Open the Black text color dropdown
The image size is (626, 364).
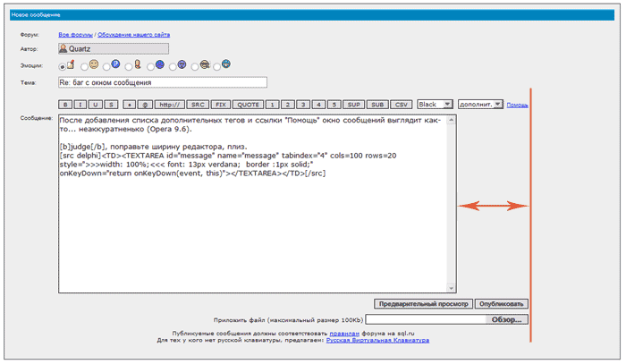[x=435, y=105]
